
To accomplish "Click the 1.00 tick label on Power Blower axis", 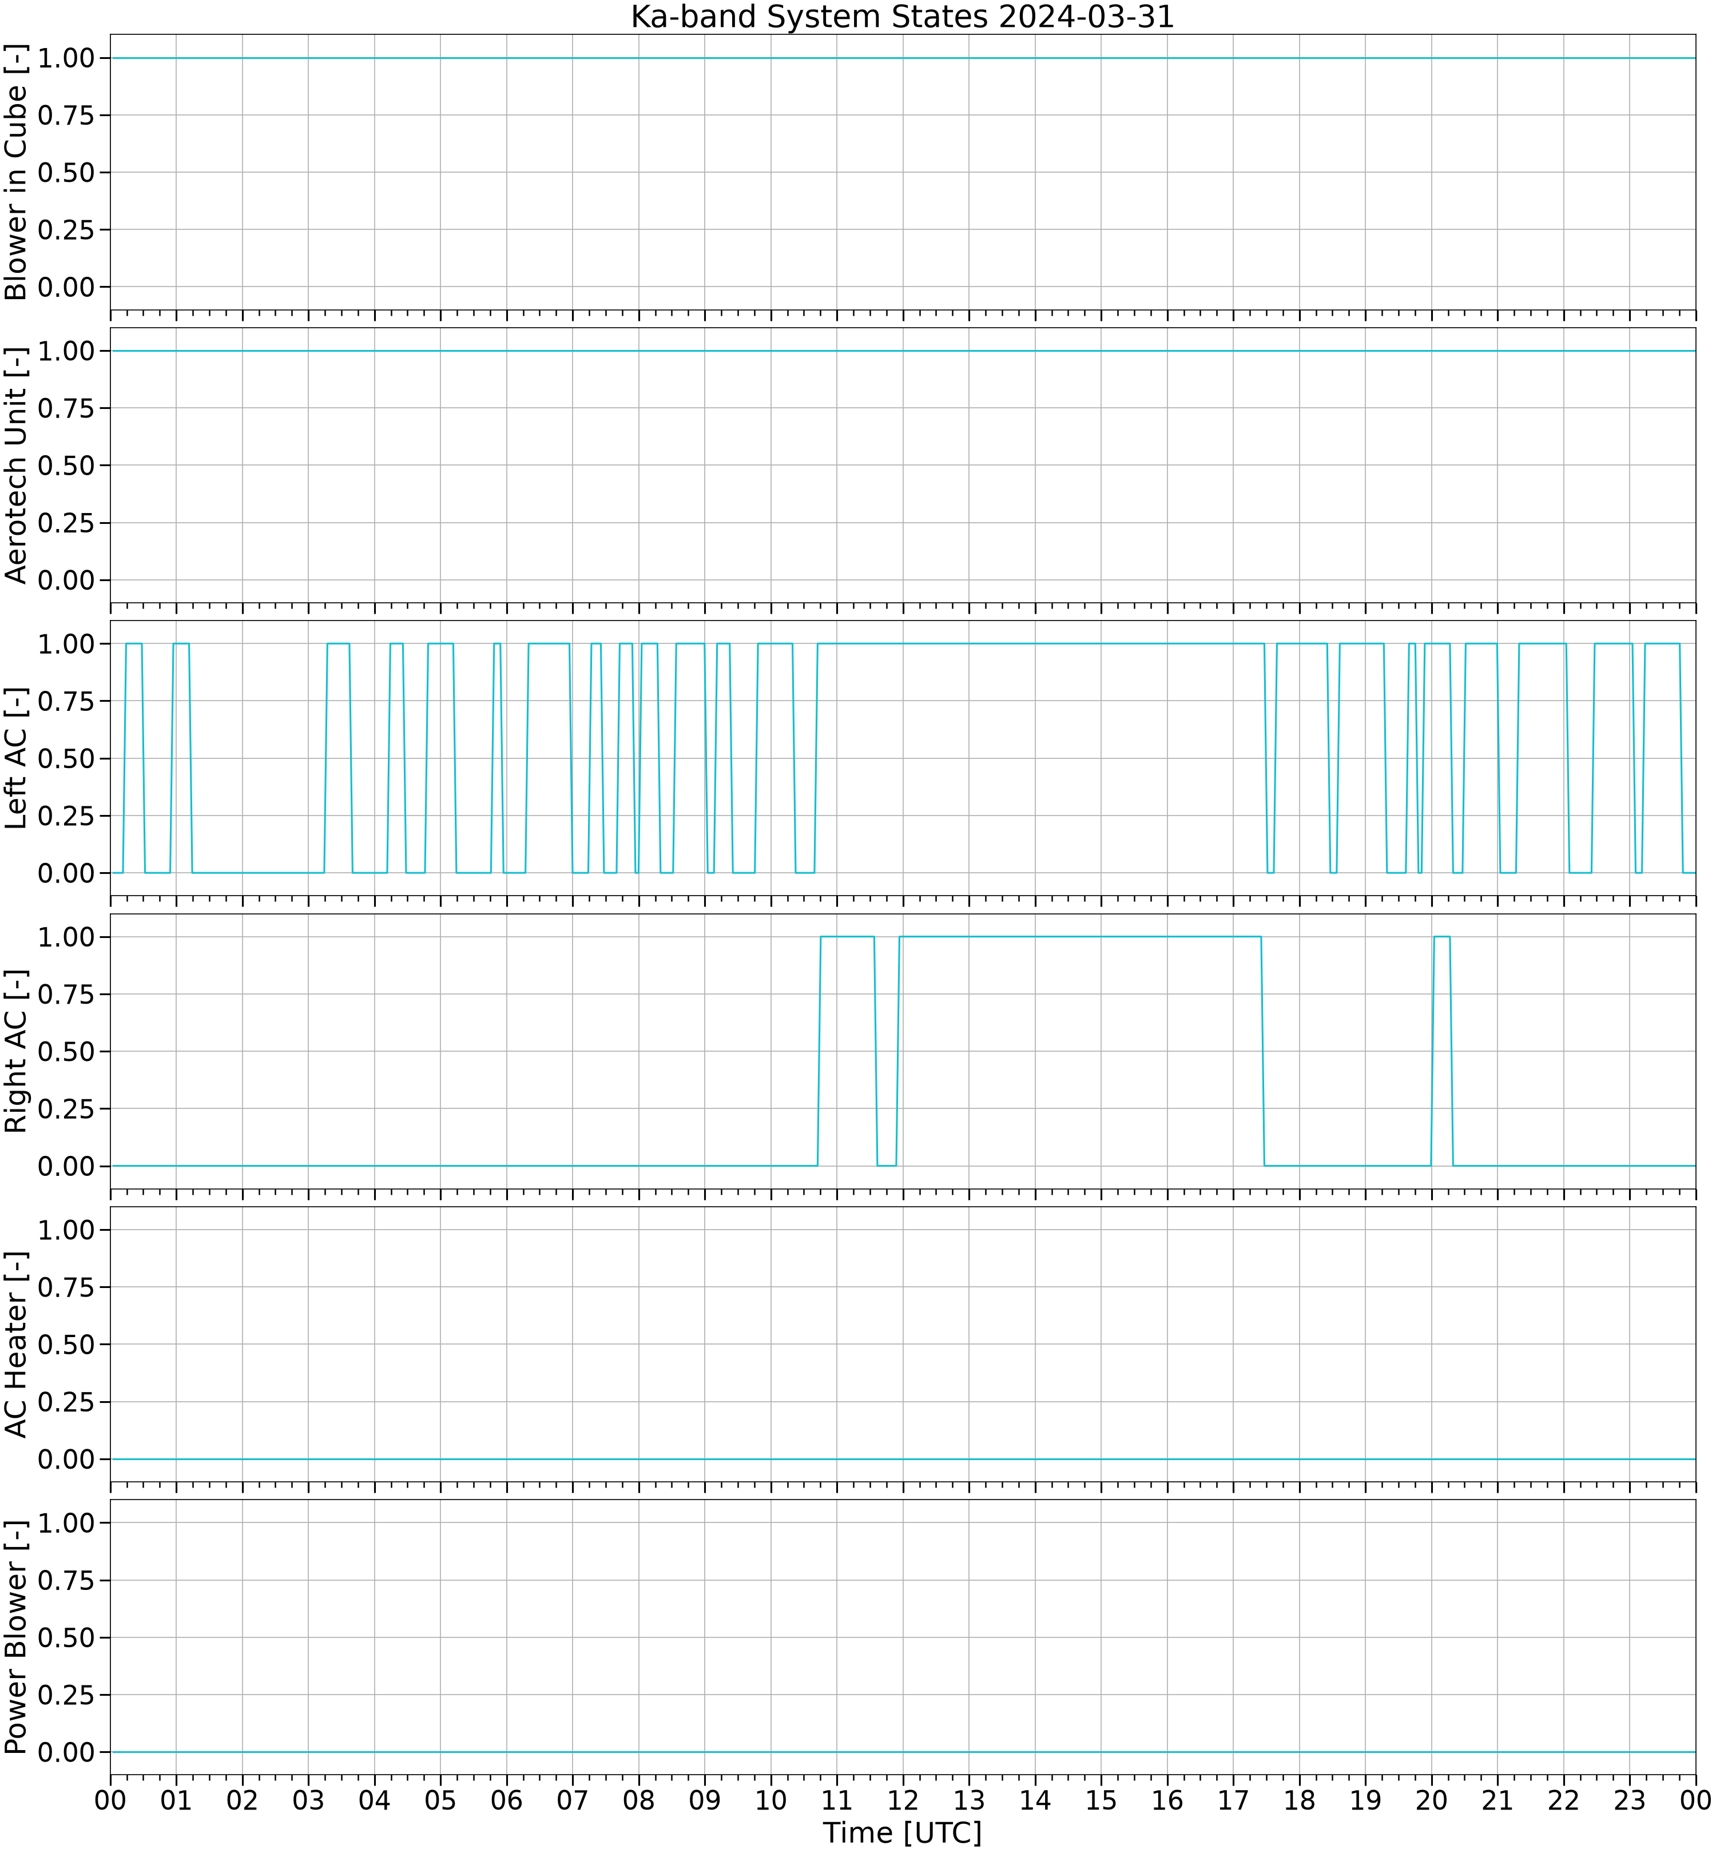I will pyautogui.click(x=66, y=1522).
